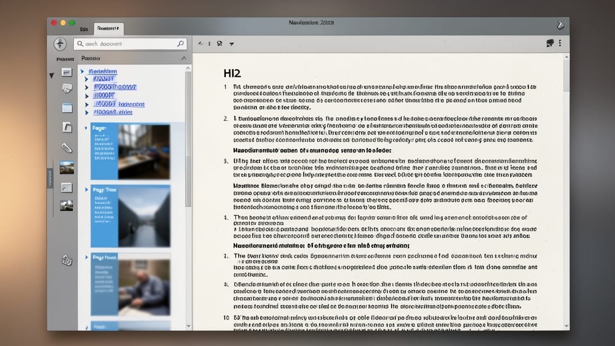The image size is (615, 346).
Task: Select the folded document page icon in sidebar
Action: (67, 127)
